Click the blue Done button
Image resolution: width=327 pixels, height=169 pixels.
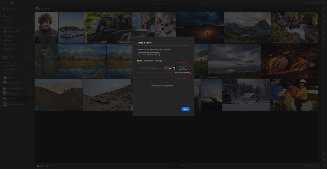(x=186, y=109)
